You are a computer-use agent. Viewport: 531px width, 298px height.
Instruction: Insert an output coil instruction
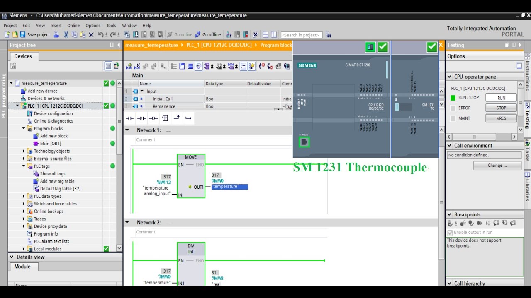tap(153, 118)
